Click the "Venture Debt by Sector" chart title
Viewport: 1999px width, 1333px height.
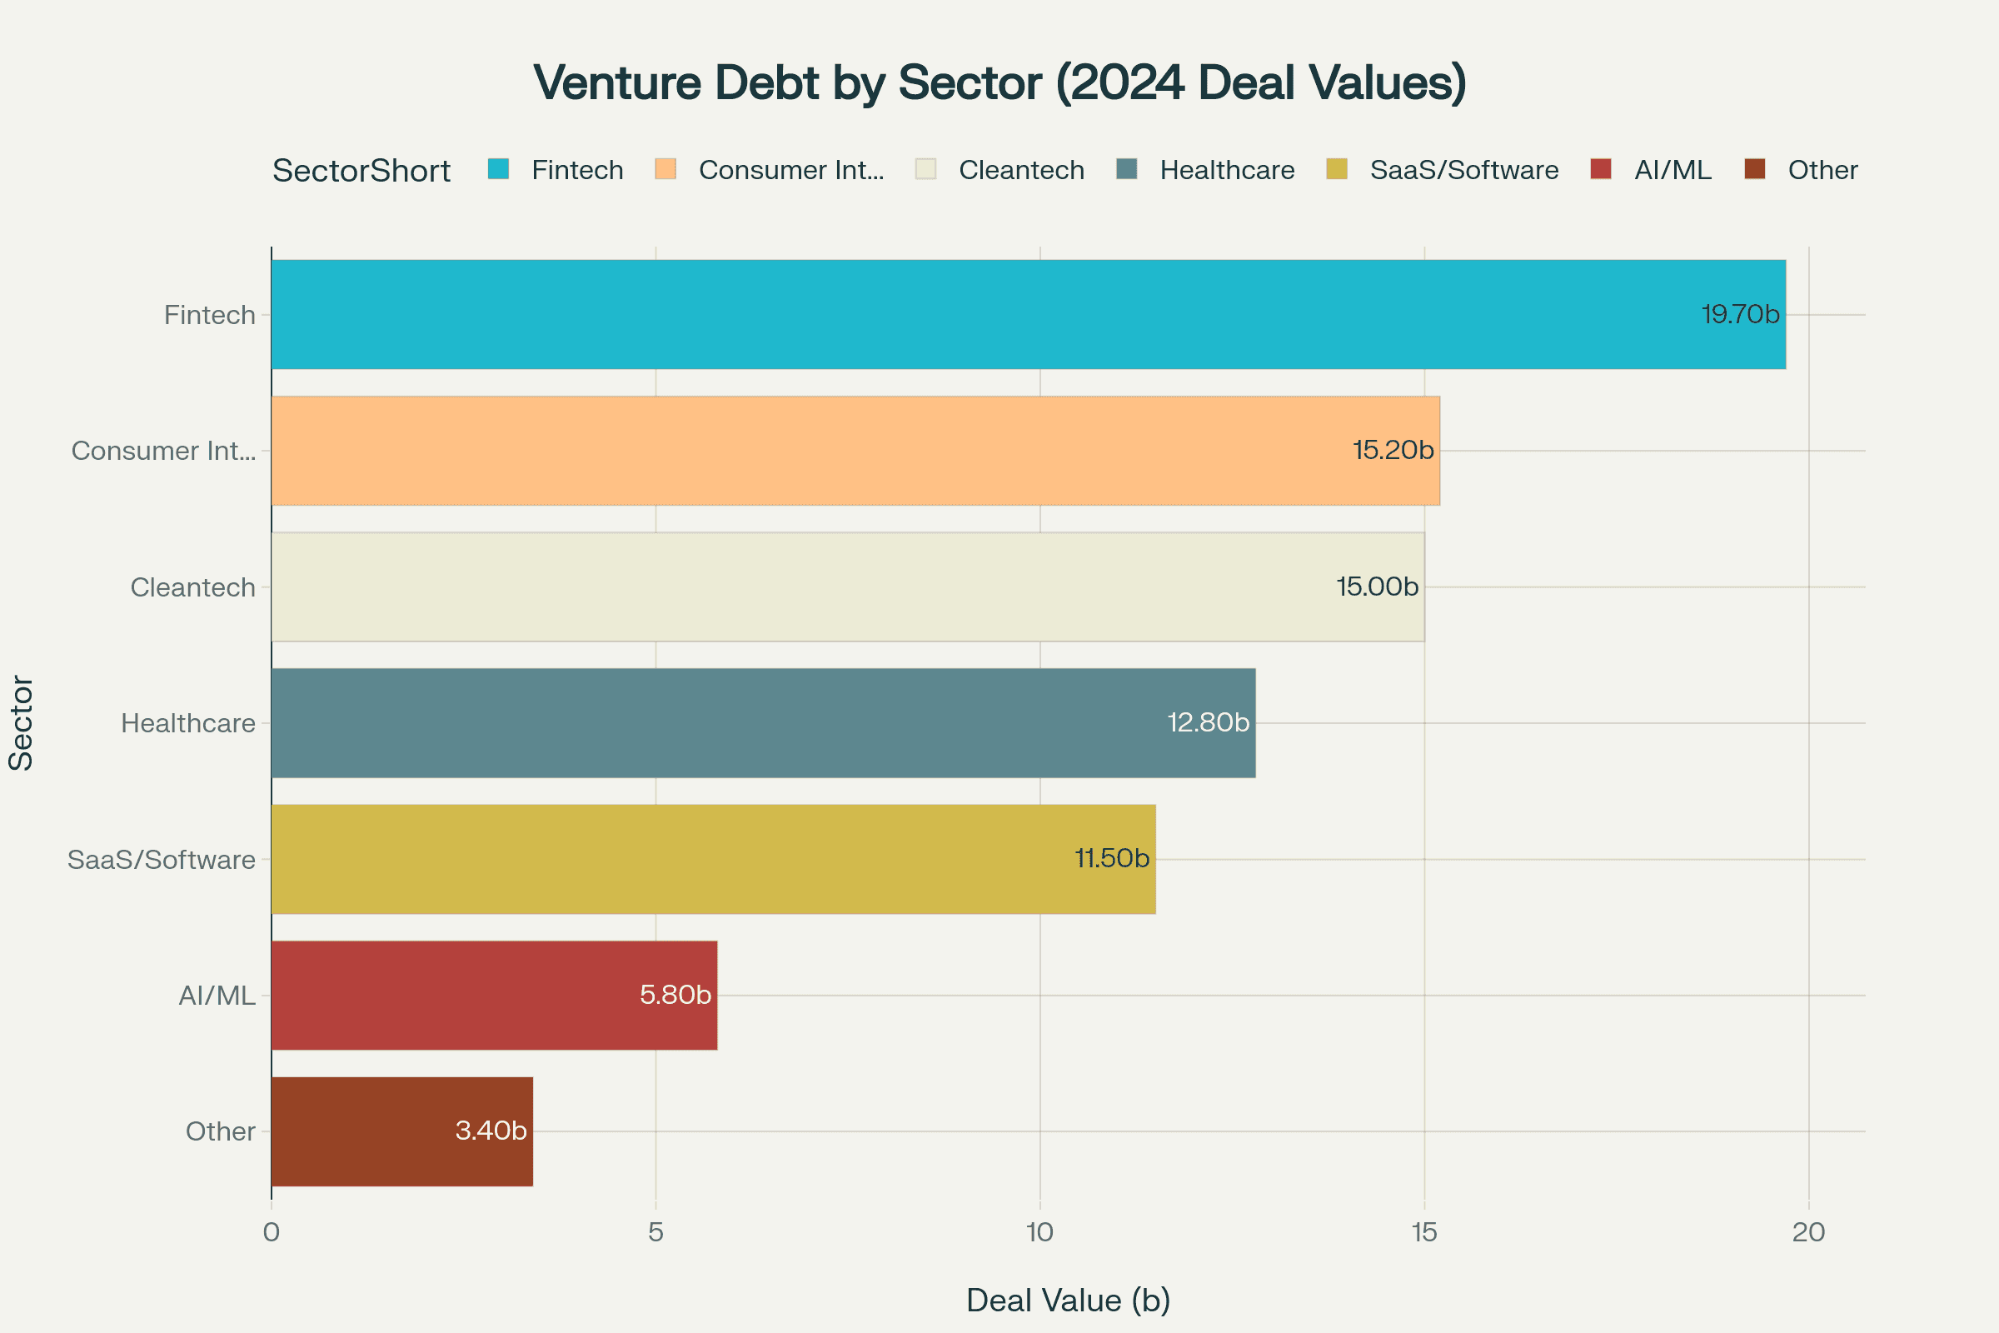(x=999, y=82)
